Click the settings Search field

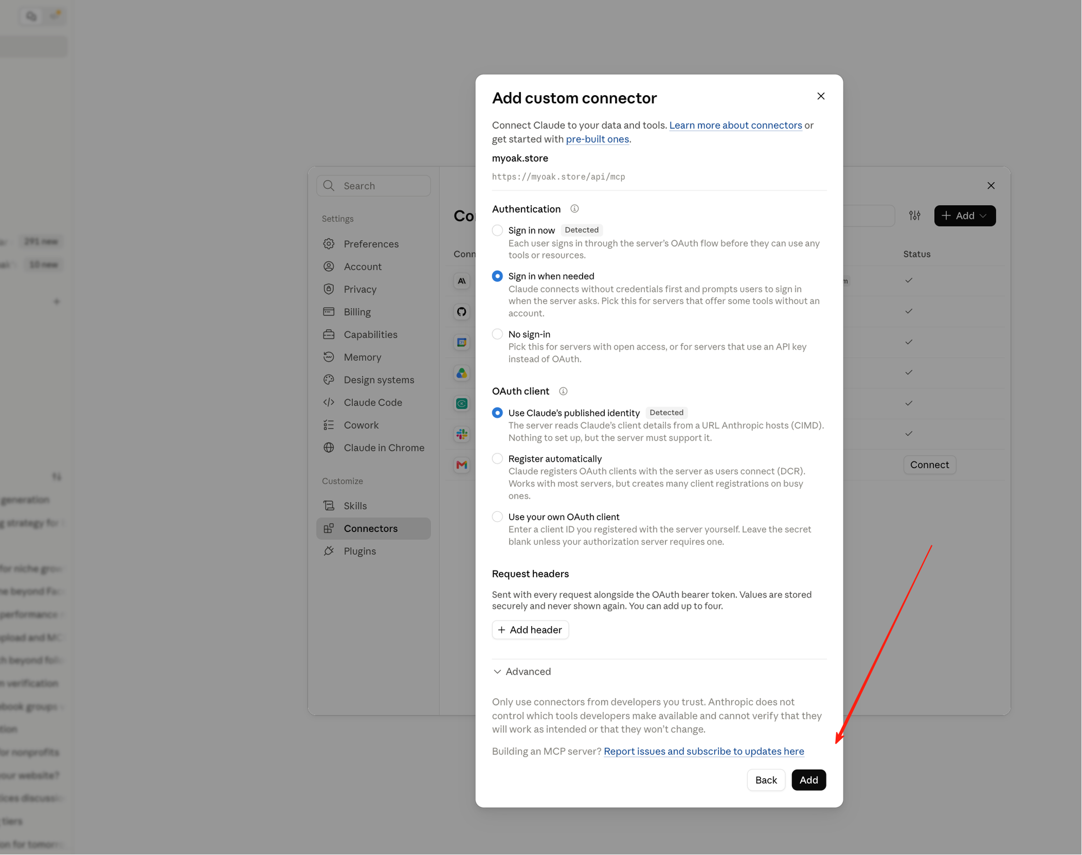click(x=373, y=186)
